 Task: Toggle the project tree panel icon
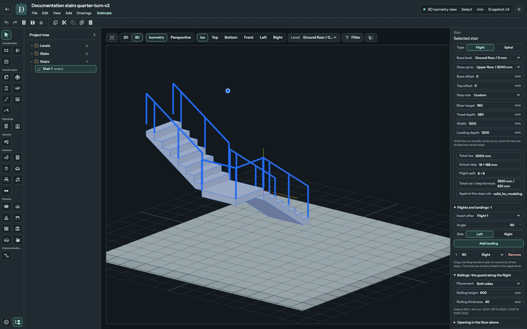point(18,322)
